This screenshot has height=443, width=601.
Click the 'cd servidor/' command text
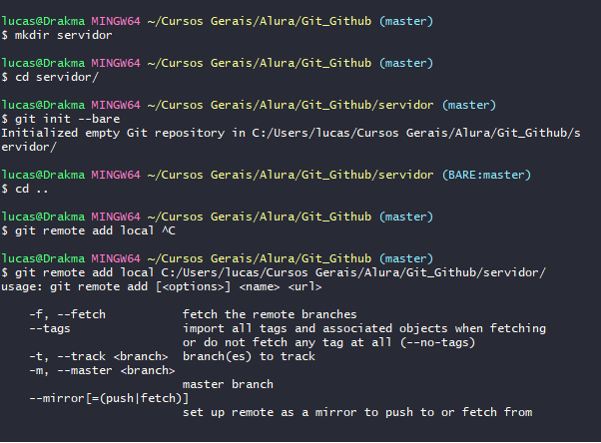[x=57, y=77]
